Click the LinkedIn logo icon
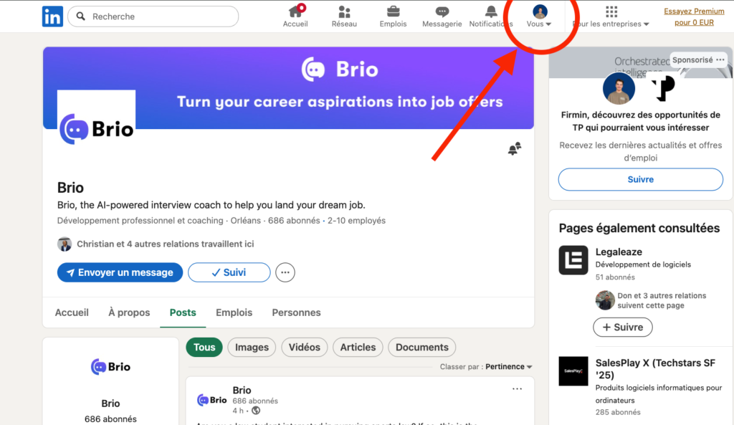The height and width of the screenshot is (425, 734). (52, 16)
